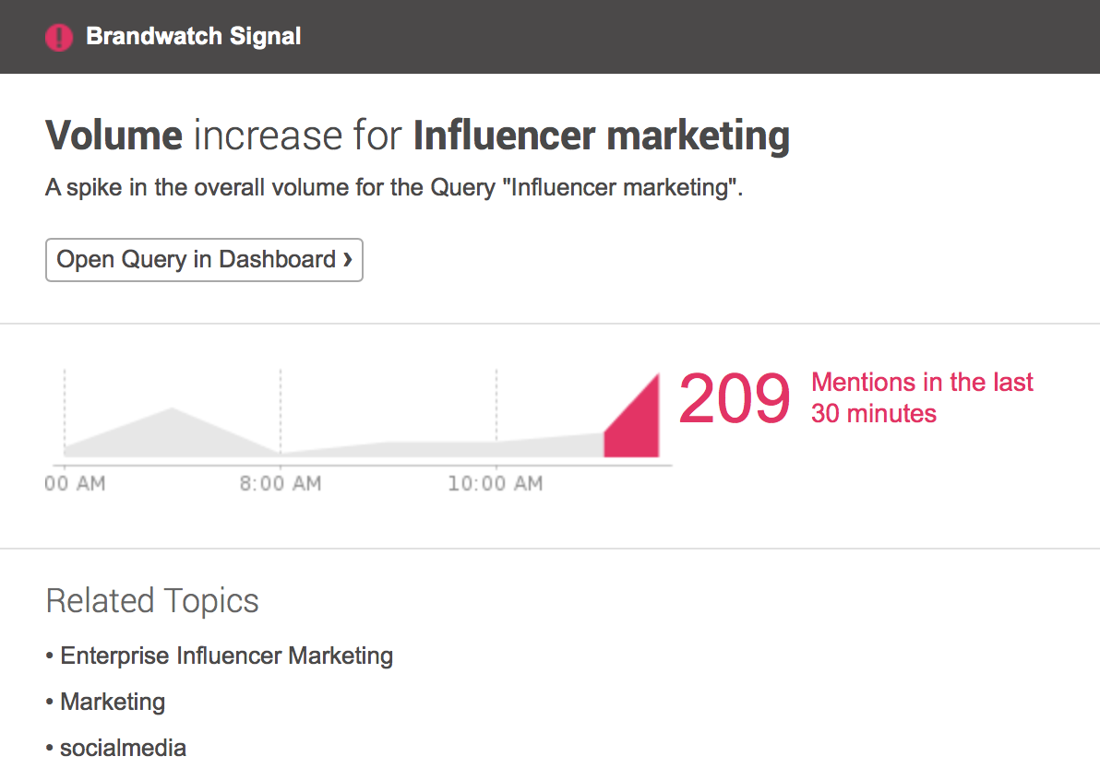Viewport: 1100px width, 780px height.
Task: Click the bullet beside Marketing topic
Action: point(49,702)
